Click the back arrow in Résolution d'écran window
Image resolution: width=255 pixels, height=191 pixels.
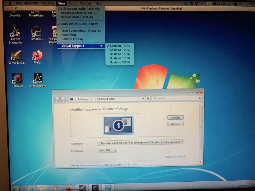[x=57, y=99]
